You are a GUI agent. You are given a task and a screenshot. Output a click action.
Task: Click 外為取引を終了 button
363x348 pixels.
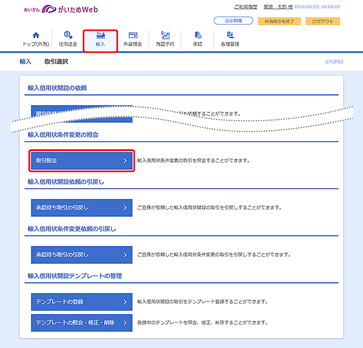point(279,21)
